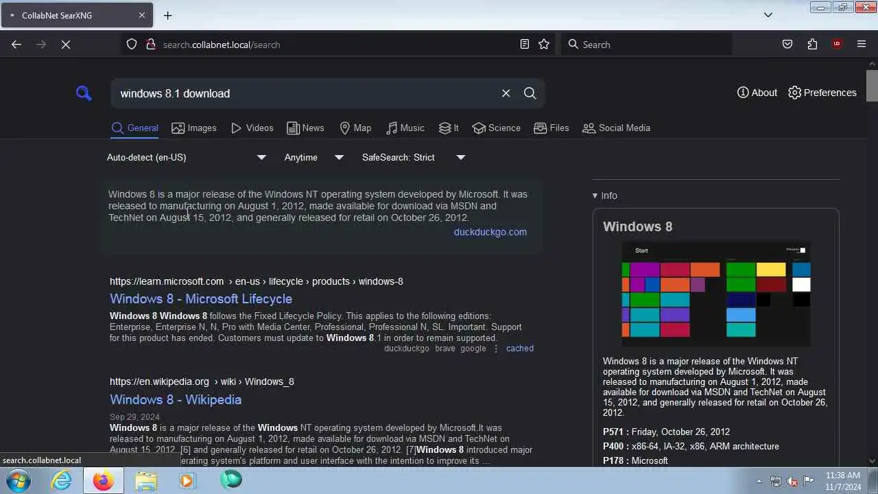Open the Windows 8 - Microsoft Lifecycle result
Image resolution: width=878 pixels, height=494 pixels.
(201, 299)
